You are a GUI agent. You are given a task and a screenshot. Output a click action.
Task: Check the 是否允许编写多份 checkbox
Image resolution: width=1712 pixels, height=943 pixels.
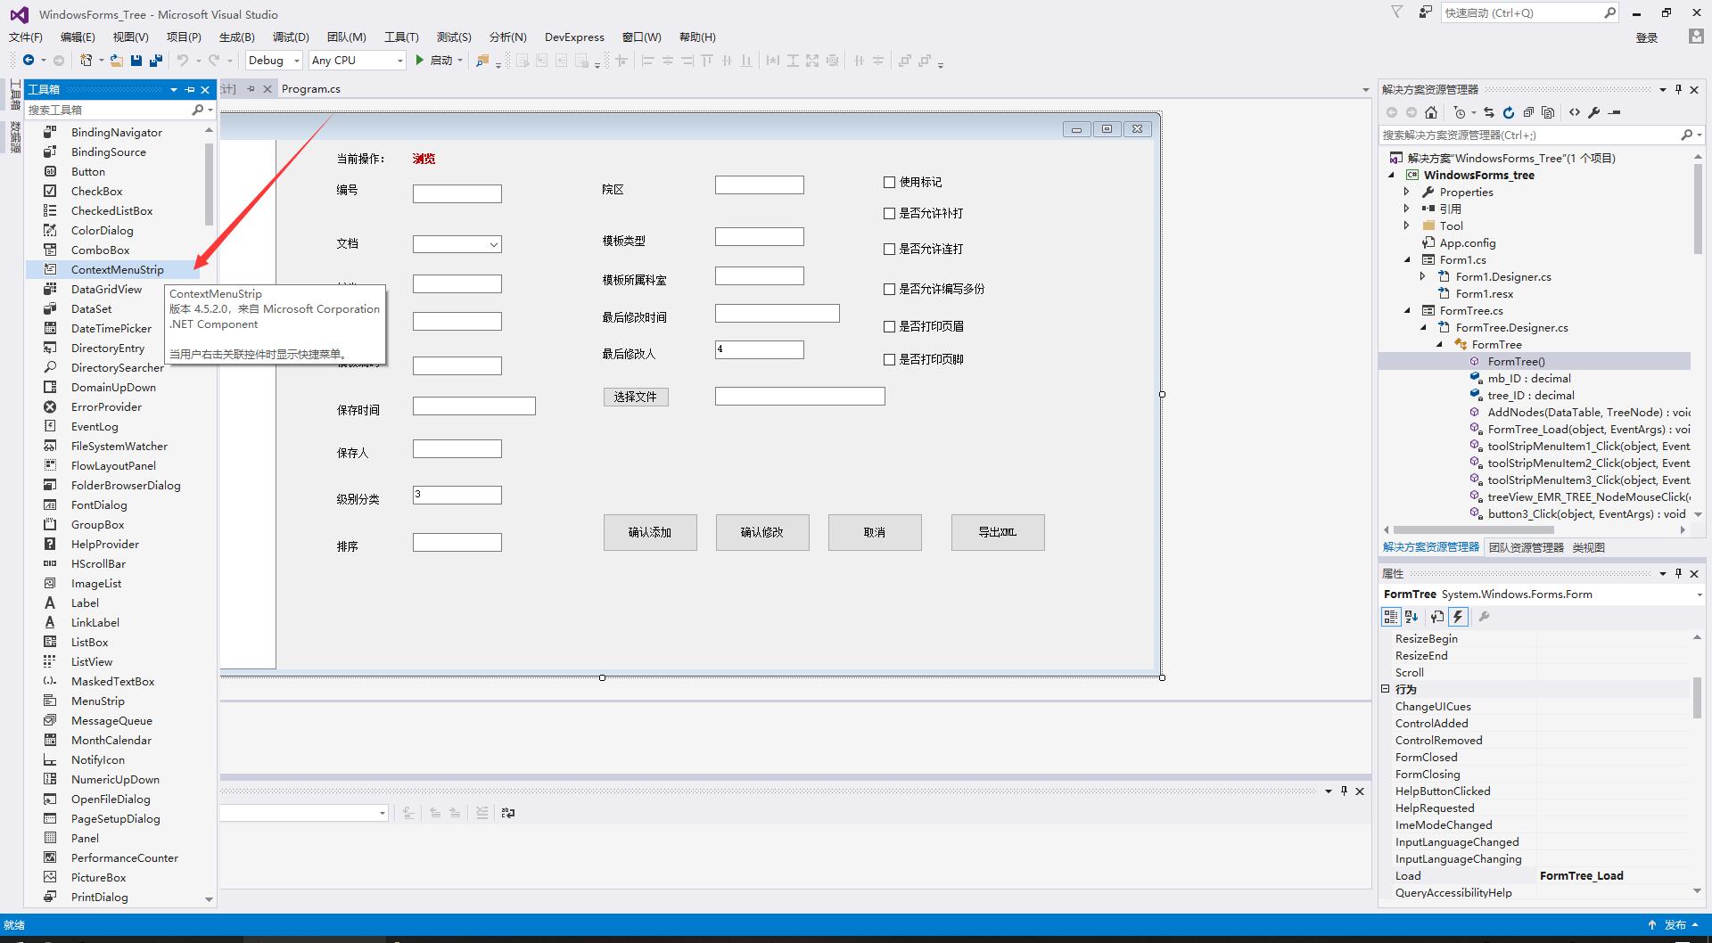click(x=889, y=289)
